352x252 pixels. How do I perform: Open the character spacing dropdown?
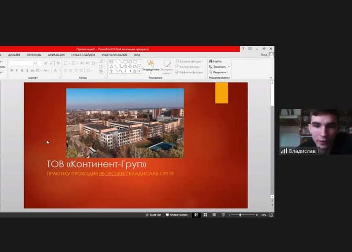point(39,71)
